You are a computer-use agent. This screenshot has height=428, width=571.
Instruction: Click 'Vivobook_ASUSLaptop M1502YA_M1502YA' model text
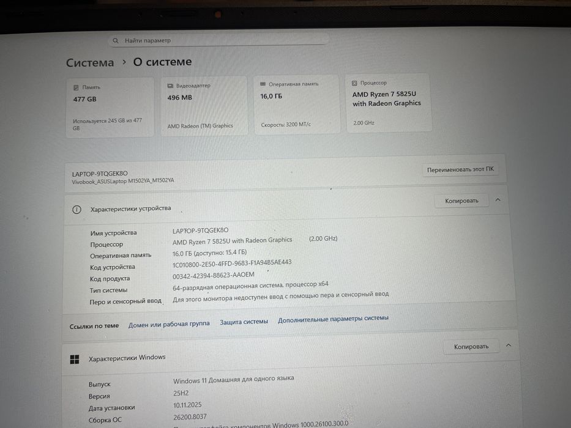point(123,181)
